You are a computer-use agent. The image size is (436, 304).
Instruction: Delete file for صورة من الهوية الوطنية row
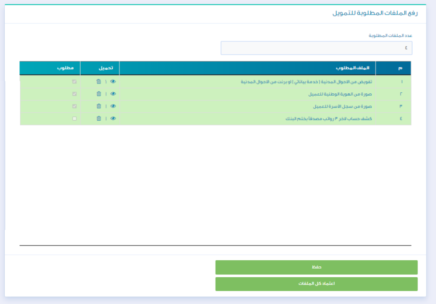point(99,94)
